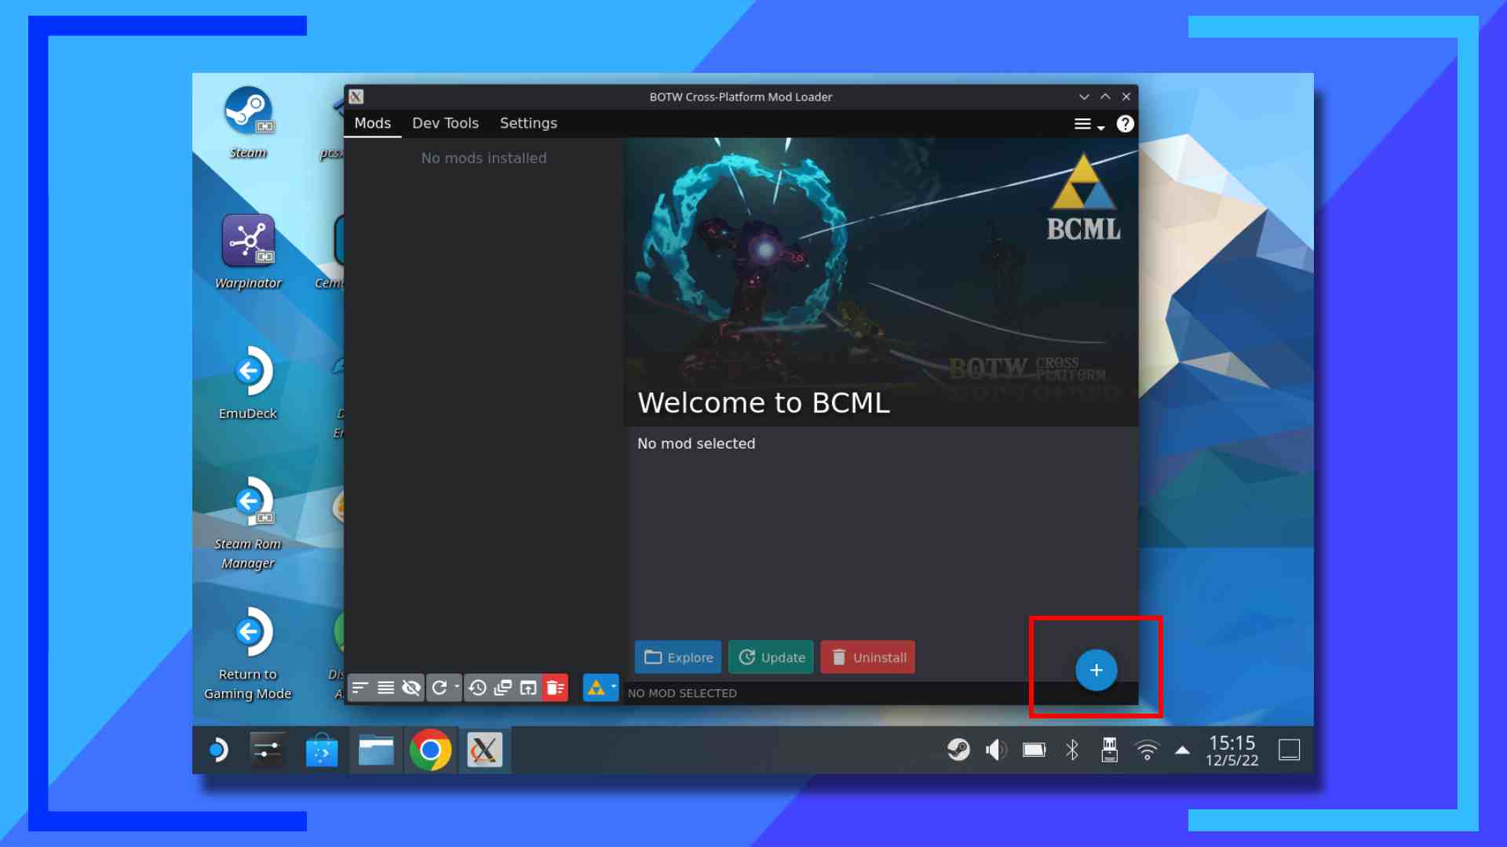1507x847 pixels.
Task: Open the help question mark circle
Action: click(1126, 124)
